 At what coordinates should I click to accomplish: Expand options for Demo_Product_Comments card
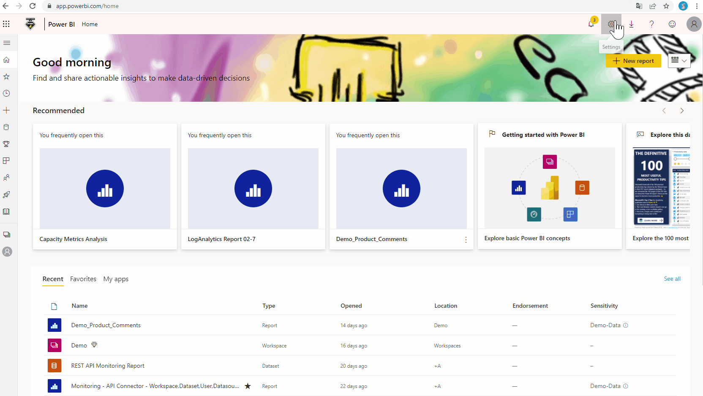(x=466, y=239)
